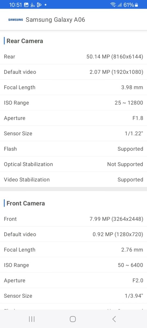147x328 pixels.
Task: Tap the download notification icon in status bar
Action: (x=33, y=5)
